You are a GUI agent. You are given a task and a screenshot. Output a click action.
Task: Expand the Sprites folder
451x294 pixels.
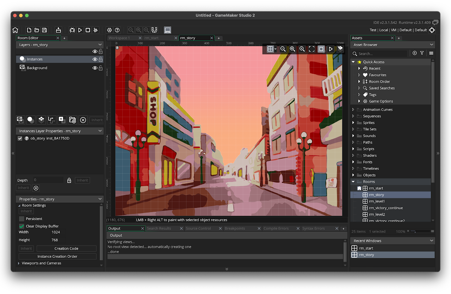click(353, 123)
